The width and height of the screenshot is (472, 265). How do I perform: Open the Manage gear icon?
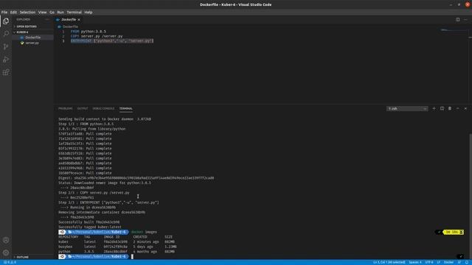[x=6, y=252]
